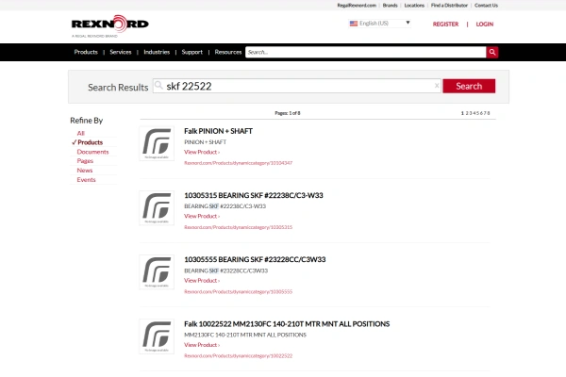Click Contact Us link

(x=486, y=6)
